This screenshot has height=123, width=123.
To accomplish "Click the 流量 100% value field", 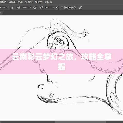I will 26,8.
